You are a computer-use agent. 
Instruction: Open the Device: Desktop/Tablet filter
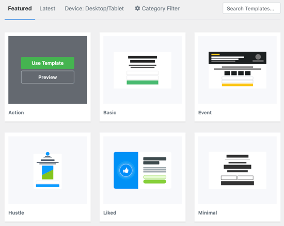pyautogui.click(x=94, y=8)
